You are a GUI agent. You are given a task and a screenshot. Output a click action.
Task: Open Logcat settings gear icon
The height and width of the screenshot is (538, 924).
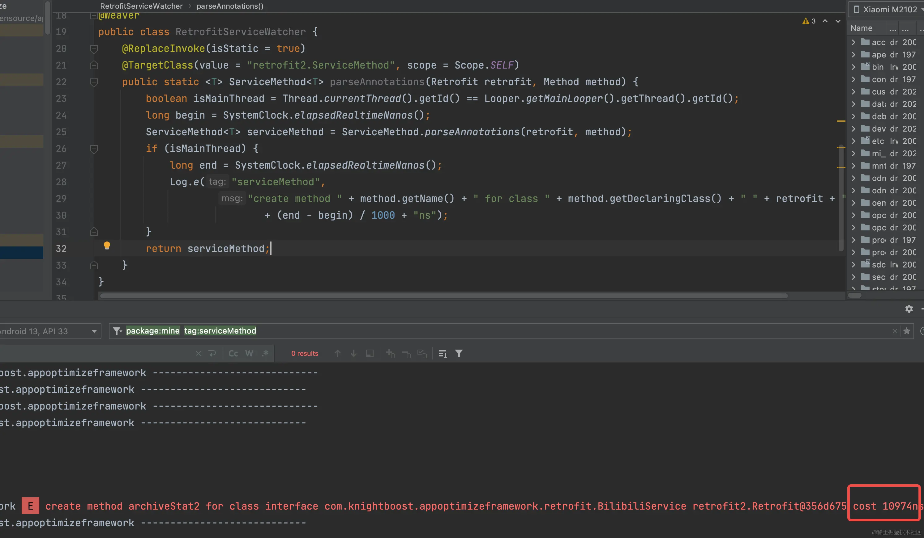(x=909, y=309)
